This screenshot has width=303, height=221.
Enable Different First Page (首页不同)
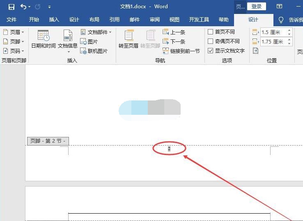point(211,32)
